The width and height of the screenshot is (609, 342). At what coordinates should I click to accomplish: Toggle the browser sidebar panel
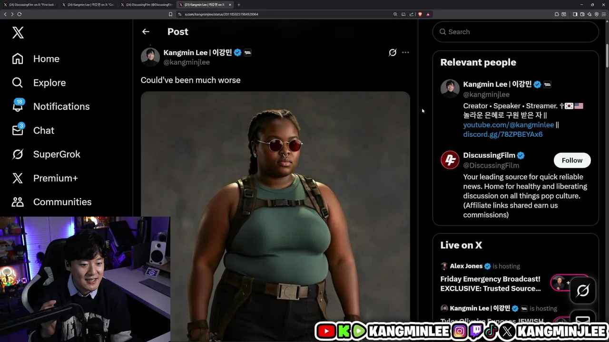pos(575,14)
